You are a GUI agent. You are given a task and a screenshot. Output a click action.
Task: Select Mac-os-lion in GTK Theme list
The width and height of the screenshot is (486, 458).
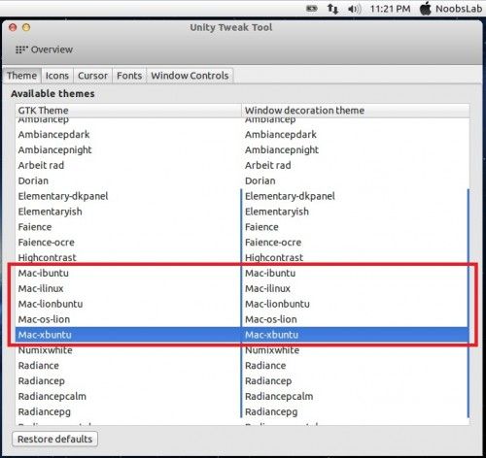[x=128, y=319]
